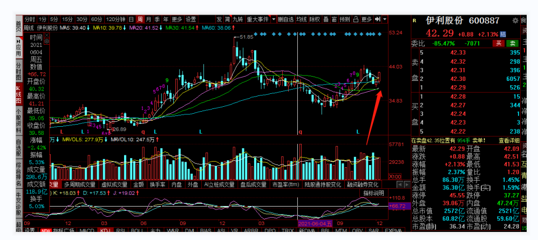Click the arrow-to-bar icon in chart toolbar
538x240 pixels.
[377, 19]
